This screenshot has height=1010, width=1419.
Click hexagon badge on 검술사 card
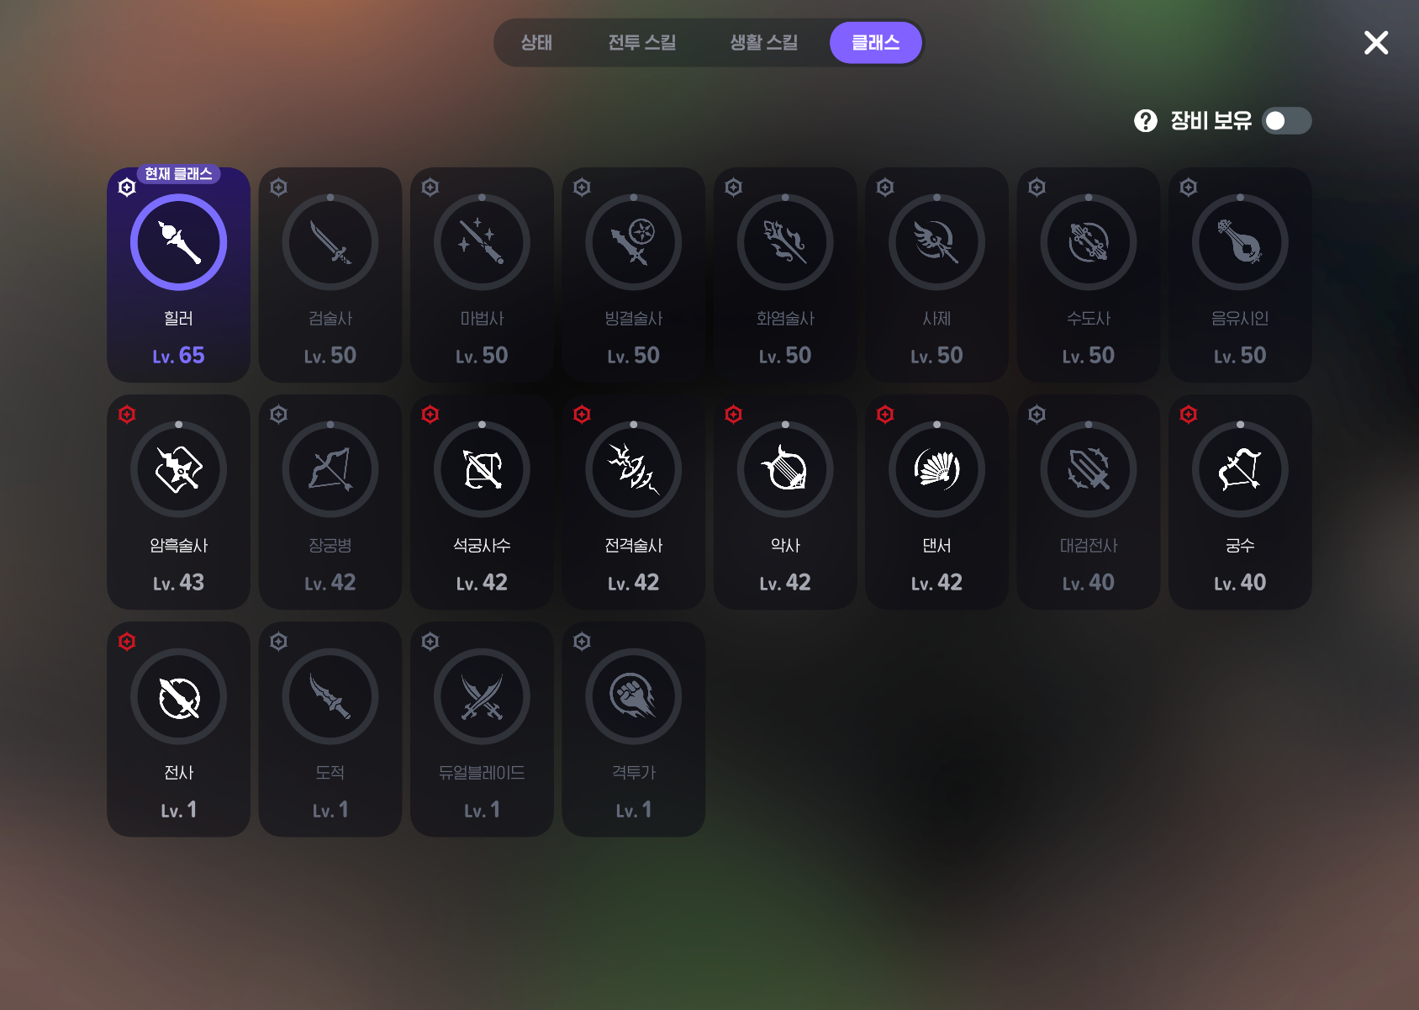pyautogui.click(x=279, y=187)
